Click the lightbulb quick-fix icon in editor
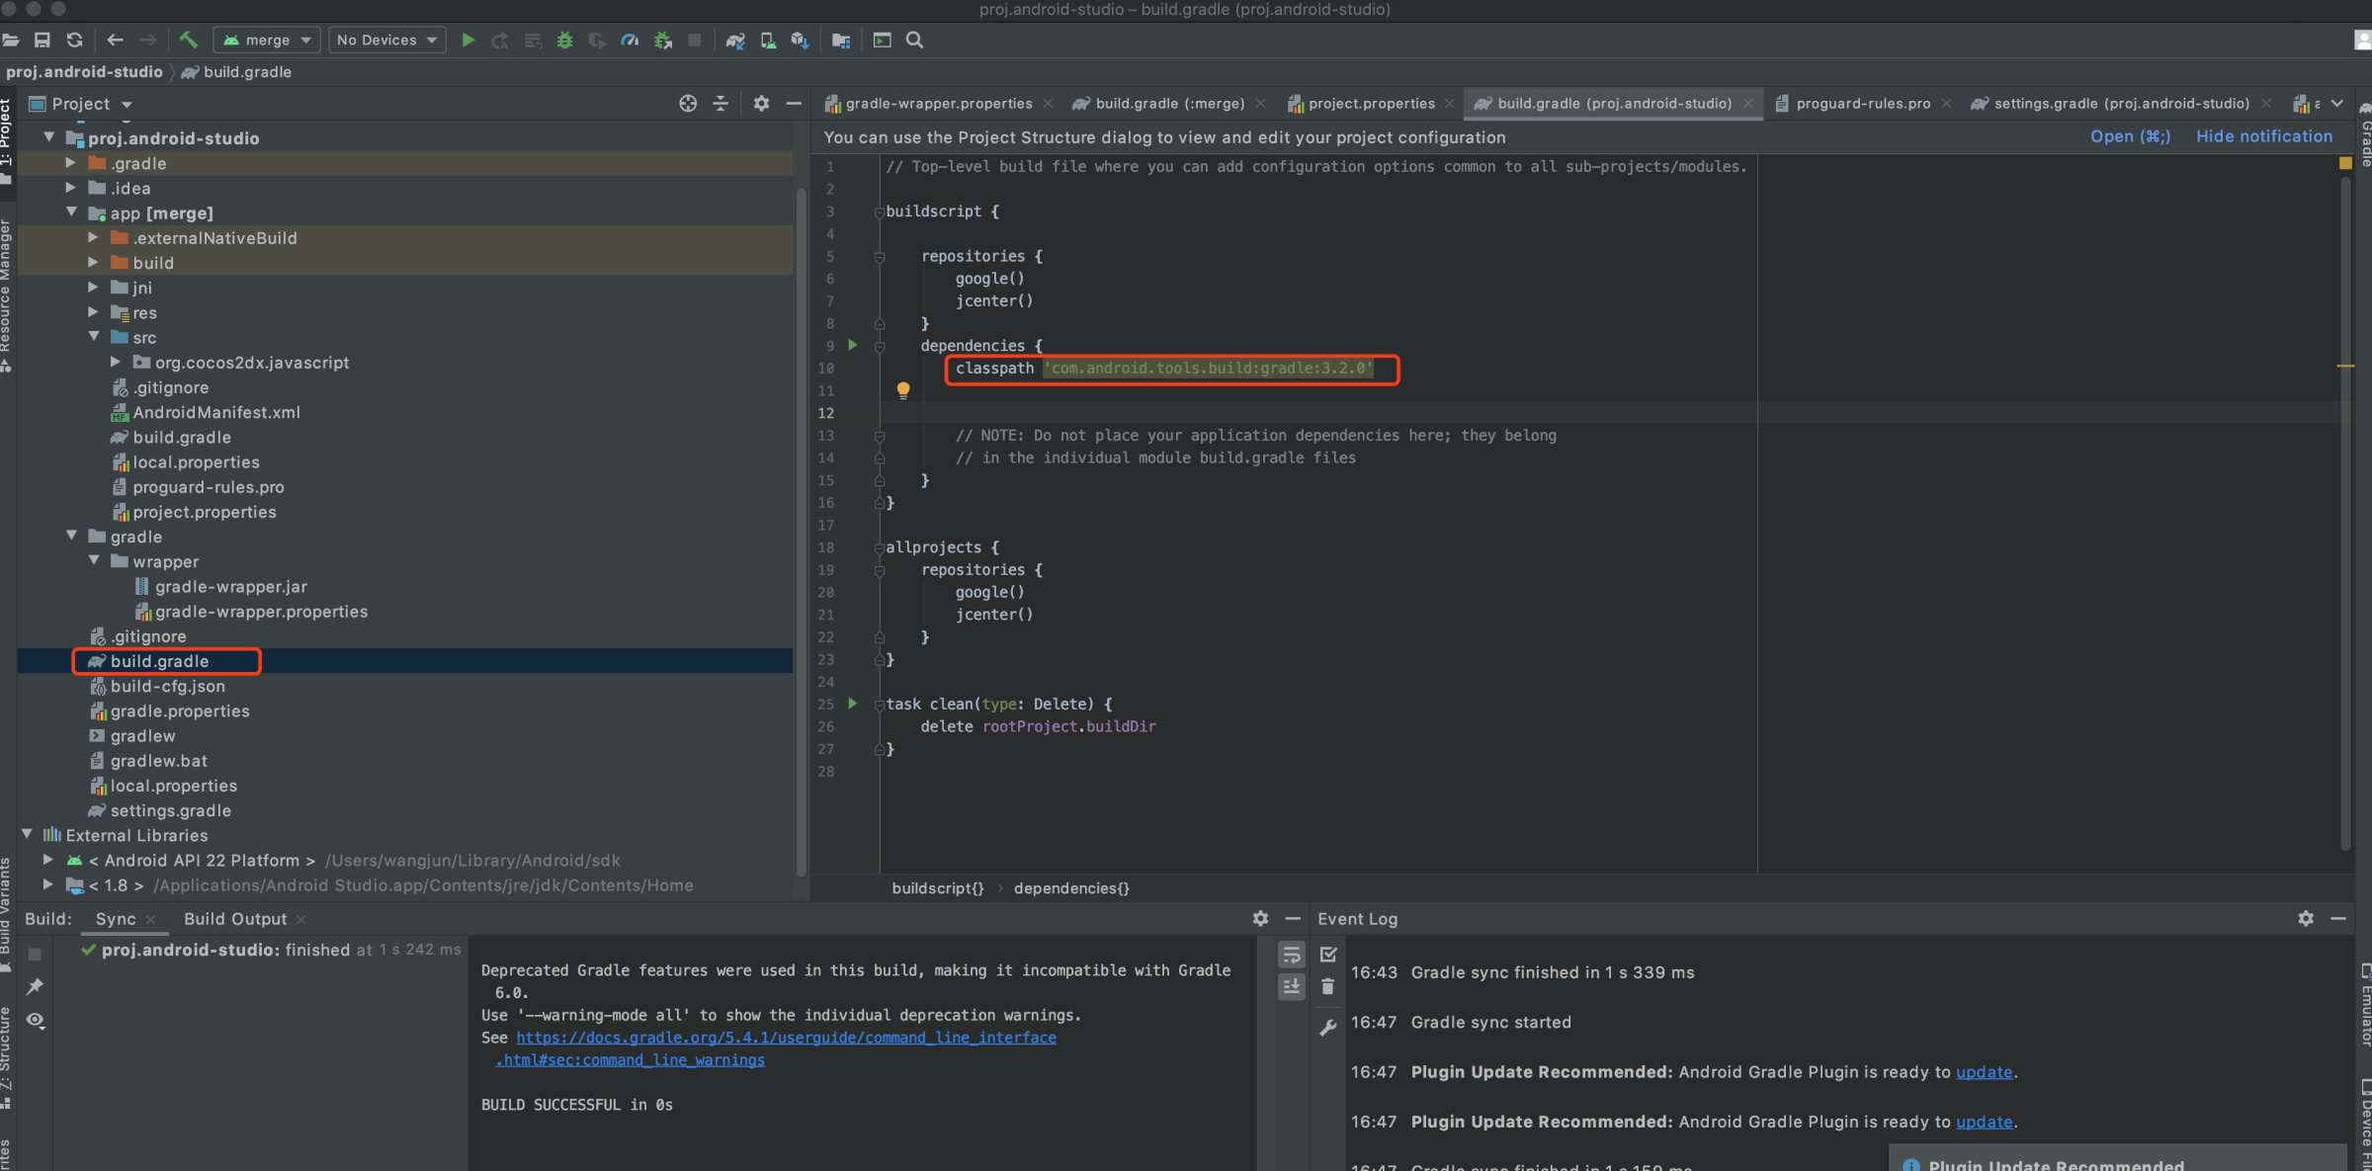 902,390
